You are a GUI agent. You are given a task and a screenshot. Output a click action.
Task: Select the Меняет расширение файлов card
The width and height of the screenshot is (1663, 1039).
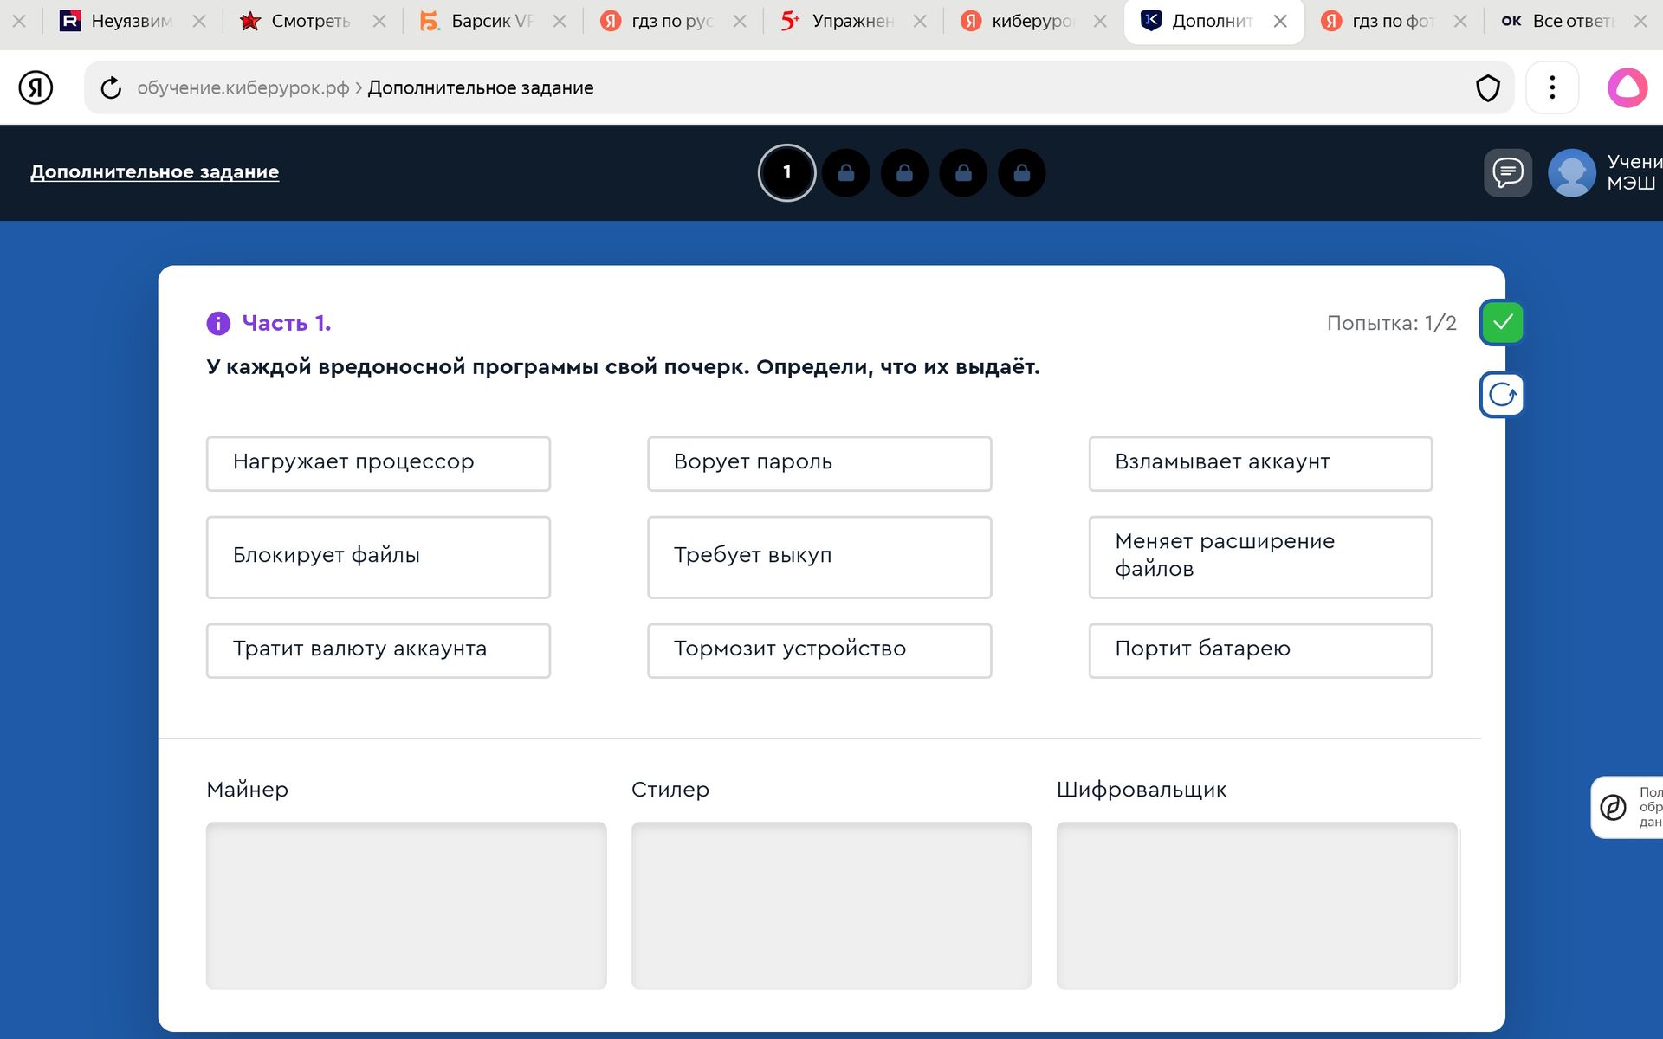click(x=1260, y=557)
